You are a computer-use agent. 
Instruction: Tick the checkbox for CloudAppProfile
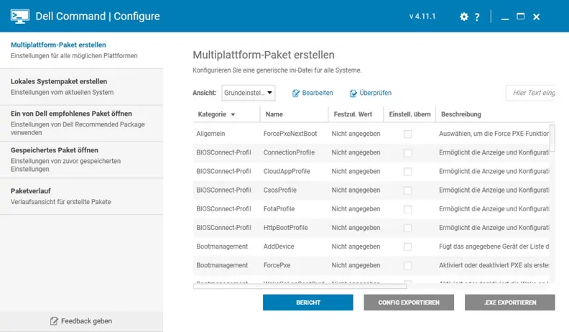point(407,172)
